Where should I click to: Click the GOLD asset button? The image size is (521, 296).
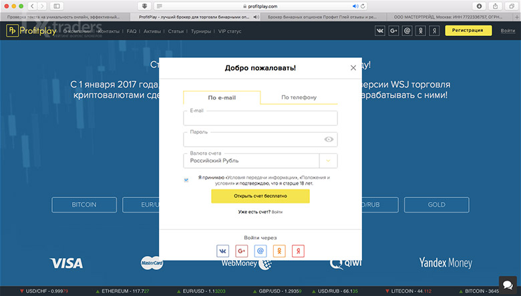tap(437, 205)
